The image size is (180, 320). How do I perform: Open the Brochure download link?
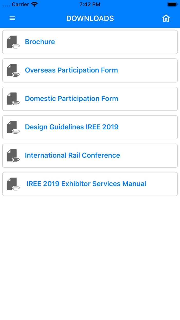tap(40, 42)
